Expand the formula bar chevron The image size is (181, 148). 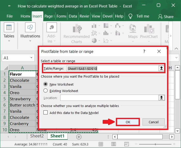pyautogui.click(x=176, y=58)
